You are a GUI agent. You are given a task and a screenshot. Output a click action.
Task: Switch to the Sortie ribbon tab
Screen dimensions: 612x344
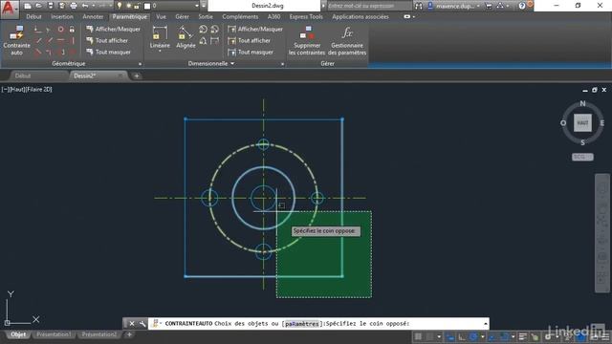[x=206, y=17]
